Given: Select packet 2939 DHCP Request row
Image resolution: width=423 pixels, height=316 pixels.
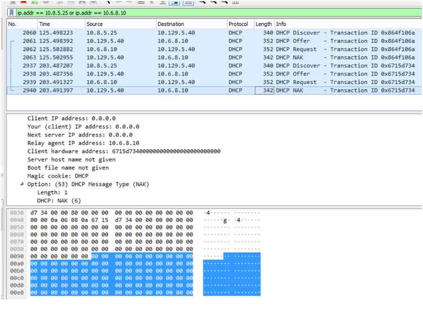Looking at the screenshot, I should tap(169, 82).
